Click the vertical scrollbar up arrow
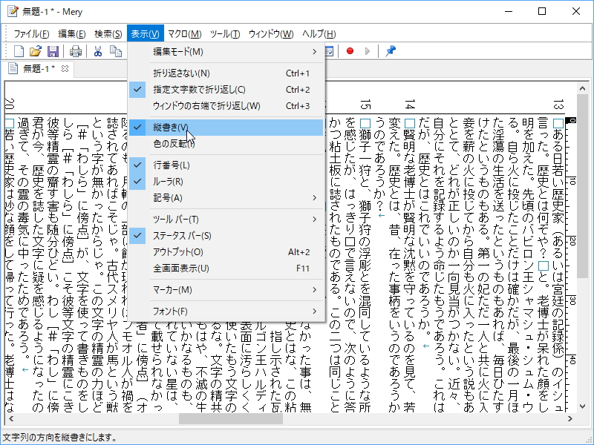Viewport: 594px width, 445px height. click(x=584, y=88)
